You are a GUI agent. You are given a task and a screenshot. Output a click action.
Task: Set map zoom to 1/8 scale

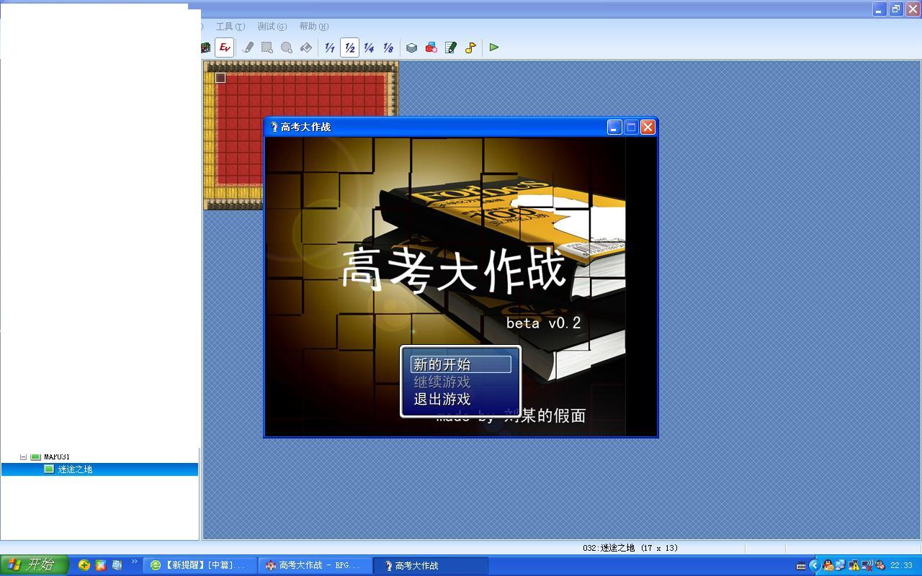tap(388, 48)
